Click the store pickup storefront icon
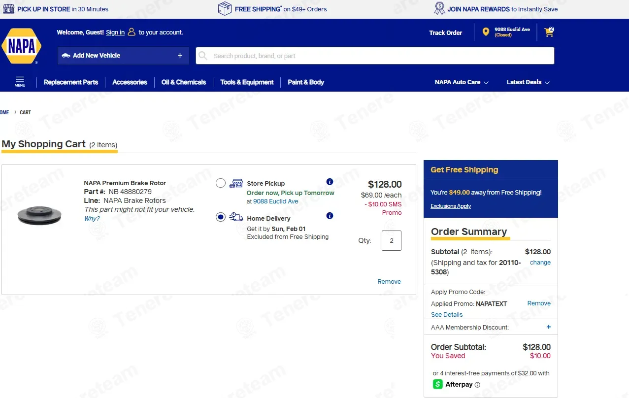 [x=236, y=183]
